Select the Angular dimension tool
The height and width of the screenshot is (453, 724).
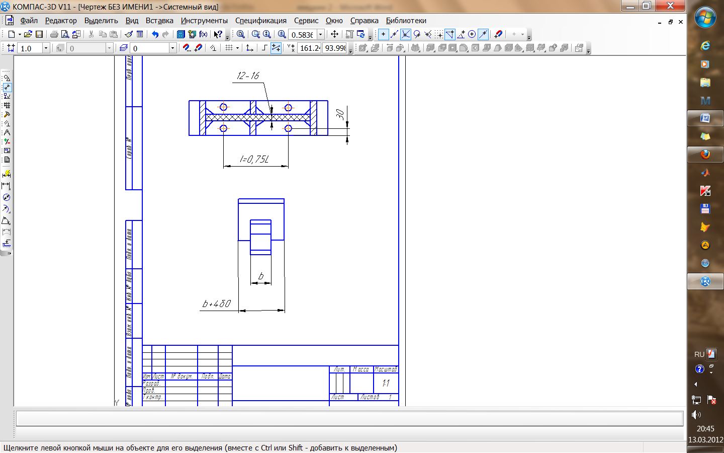tap(6, 220)
